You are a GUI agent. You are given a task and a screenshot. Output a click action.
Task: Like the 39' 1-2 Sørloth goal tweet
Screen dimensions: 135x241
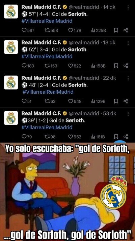click(x=75, y=137)
